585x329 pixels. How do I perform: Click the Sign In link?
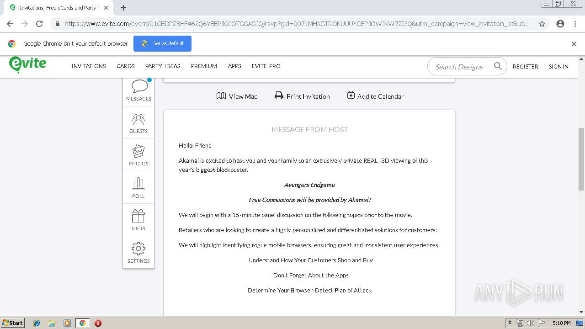[x=558, y=67]
